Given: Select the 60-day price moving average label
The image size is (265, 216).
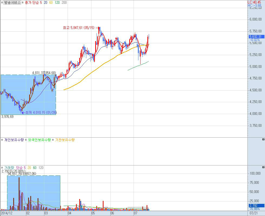Looking at the screenshot, I should pyautogui.click(x=51, y=2).
